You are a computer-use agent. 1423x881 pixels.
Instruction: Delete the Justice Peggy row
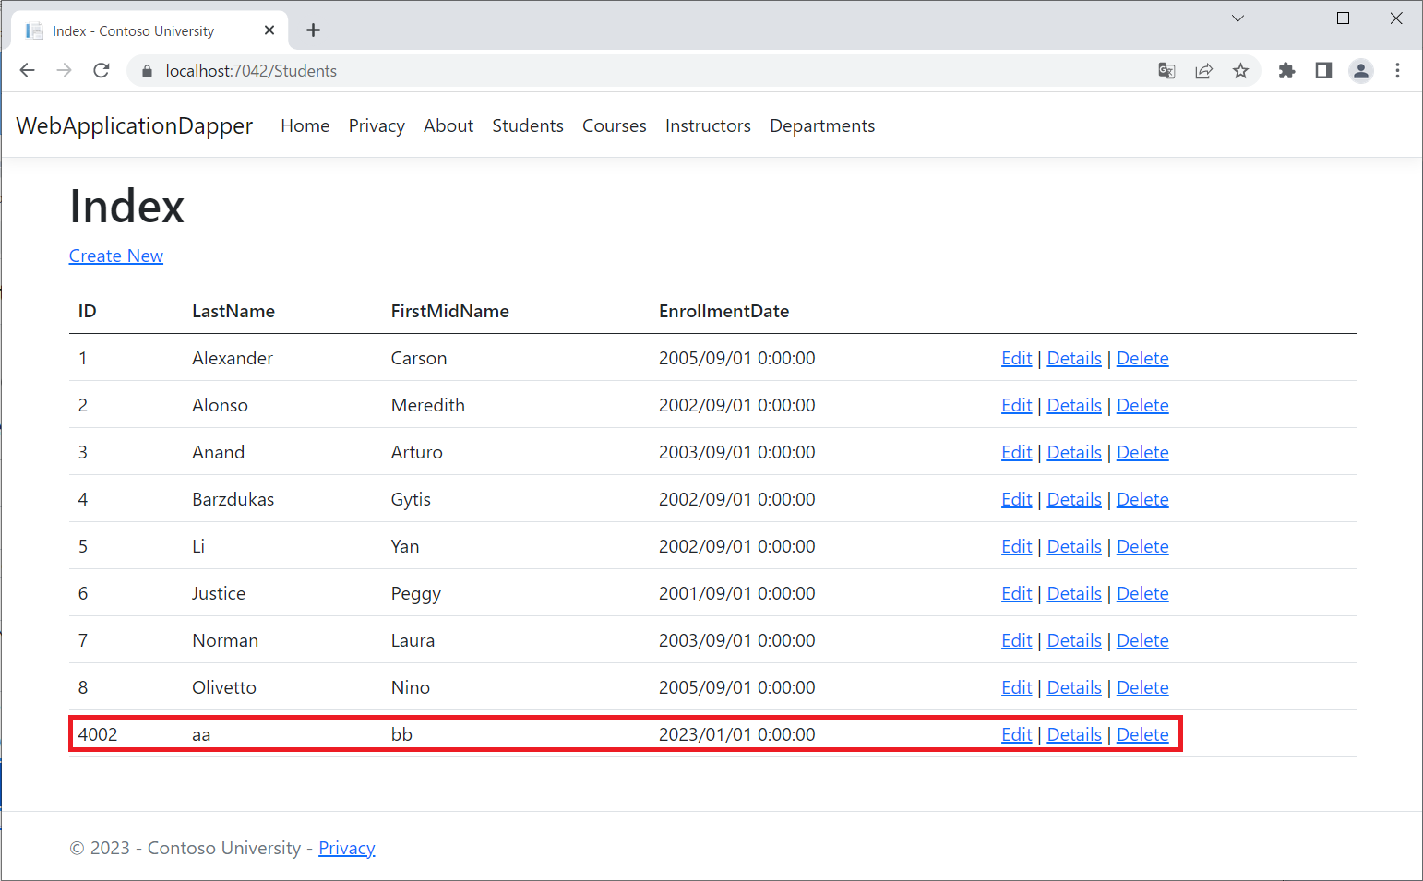click(x=1142, y=593)
